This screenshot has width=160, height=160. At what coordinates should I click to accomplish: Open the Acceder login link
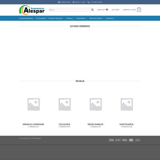click(x=115, y=10)
